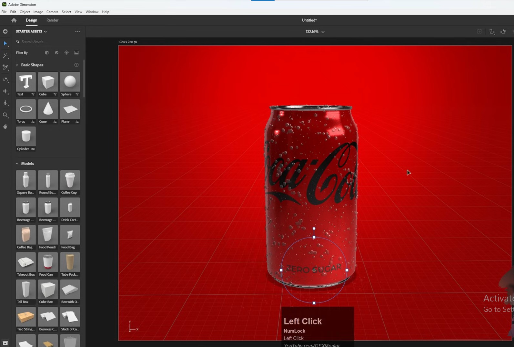
Task: Open Plane shape settings sliders icon
Action: point(77,122)
